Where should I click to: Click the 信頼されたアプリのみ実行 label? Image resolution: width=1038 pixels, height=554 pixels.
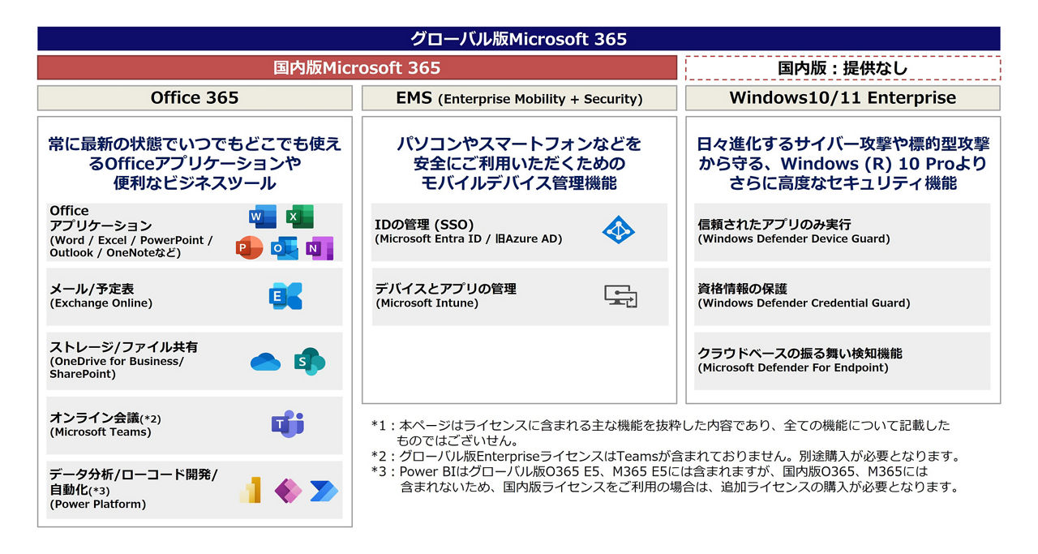click(x=774, y=225)
